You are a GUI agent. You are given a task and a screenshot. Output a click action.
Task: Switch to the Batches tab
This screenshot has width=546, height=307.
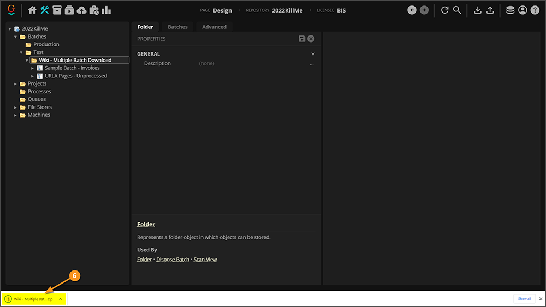177,27
